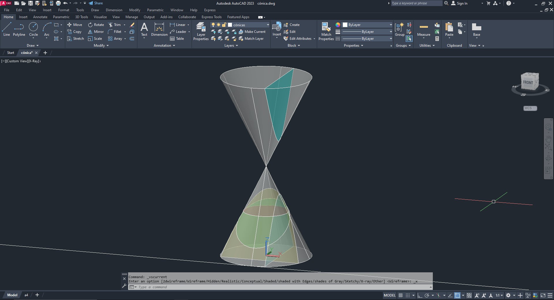Switch to the Annotate ribbon tab
Screen dimensions: 554x300
[x=40, y=17]
